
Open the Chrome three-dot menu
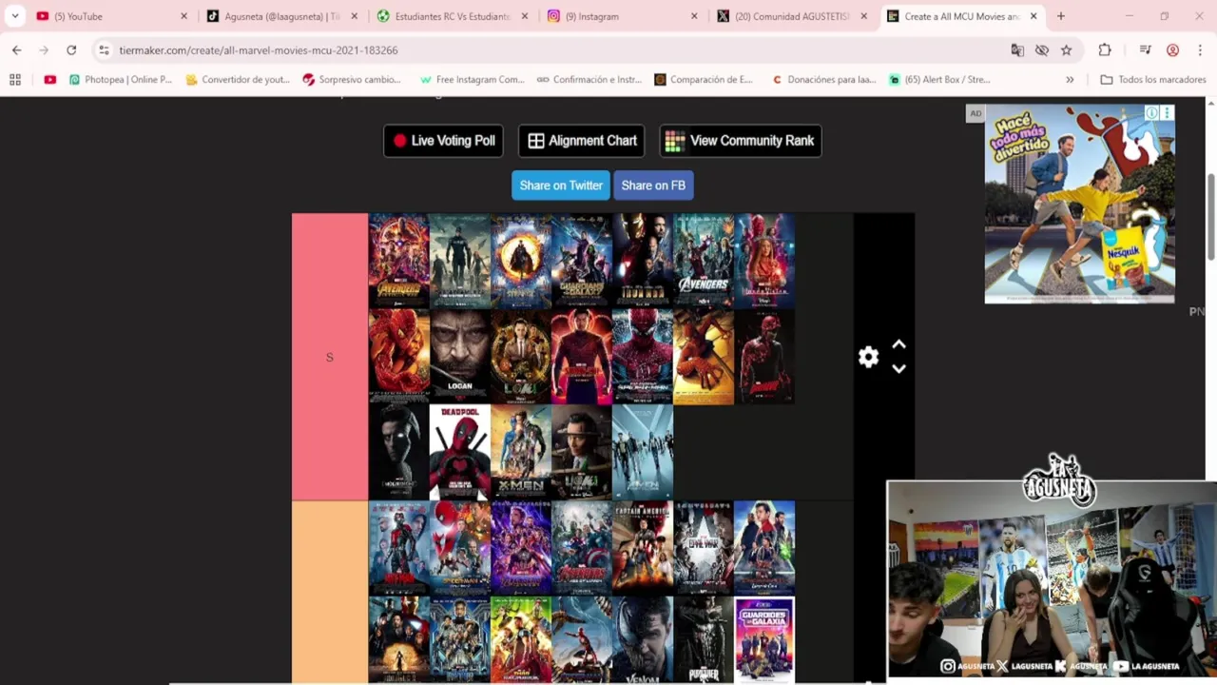[x=1200, y=50]
